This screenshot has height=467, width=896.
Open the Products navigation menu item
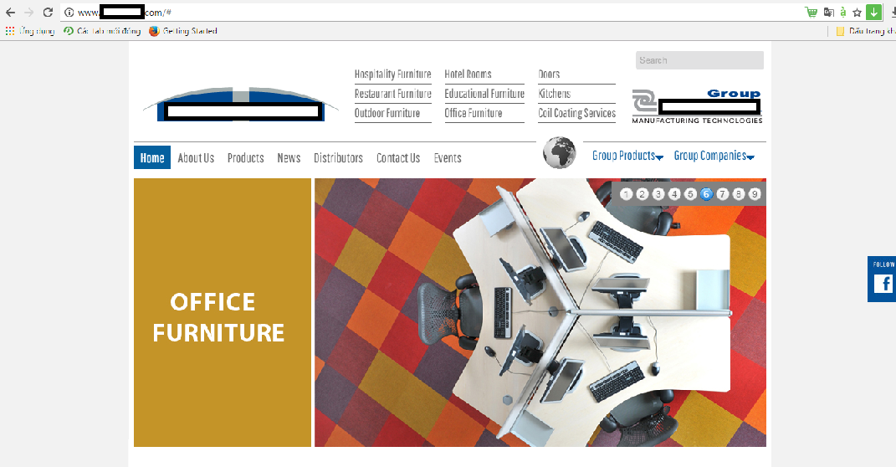tap(245, 158)
